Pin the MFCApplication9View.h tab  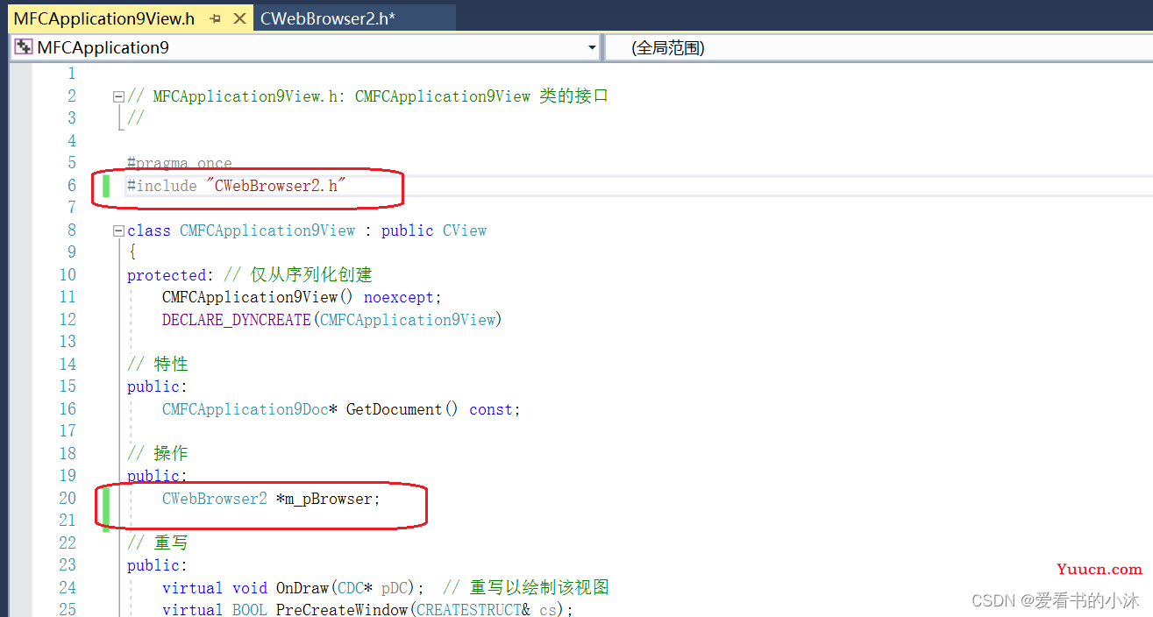[215, 18]
